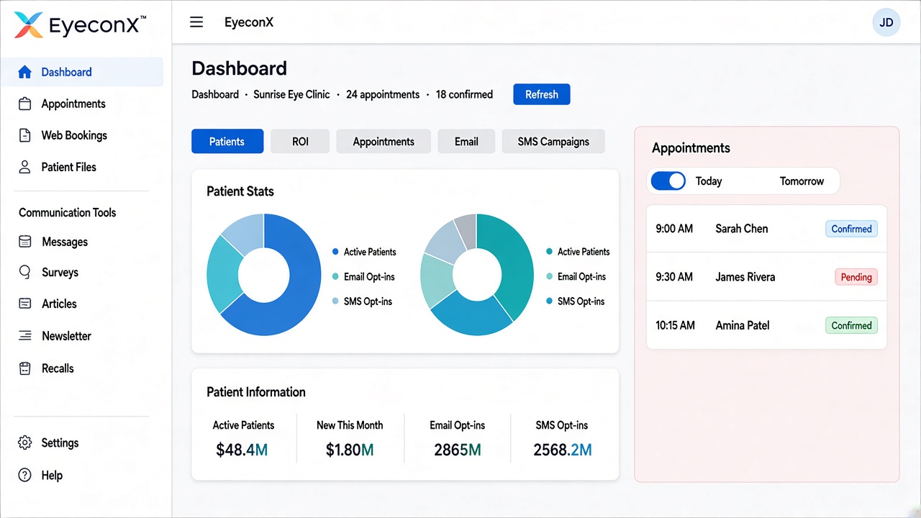Click the EyeconX logo icon
The image size is (921, 518).
tap(28, 25)
